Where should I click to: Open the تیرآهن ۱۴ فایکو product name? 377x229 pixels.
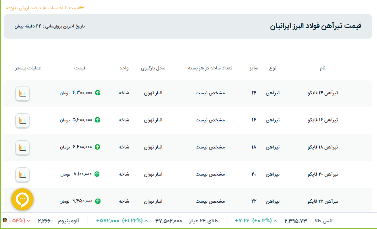point(323,93)
